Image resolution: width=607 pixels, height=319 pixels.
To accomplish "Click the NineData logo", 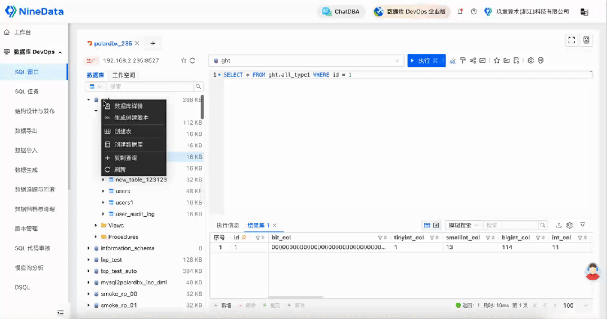I will 34,12.
